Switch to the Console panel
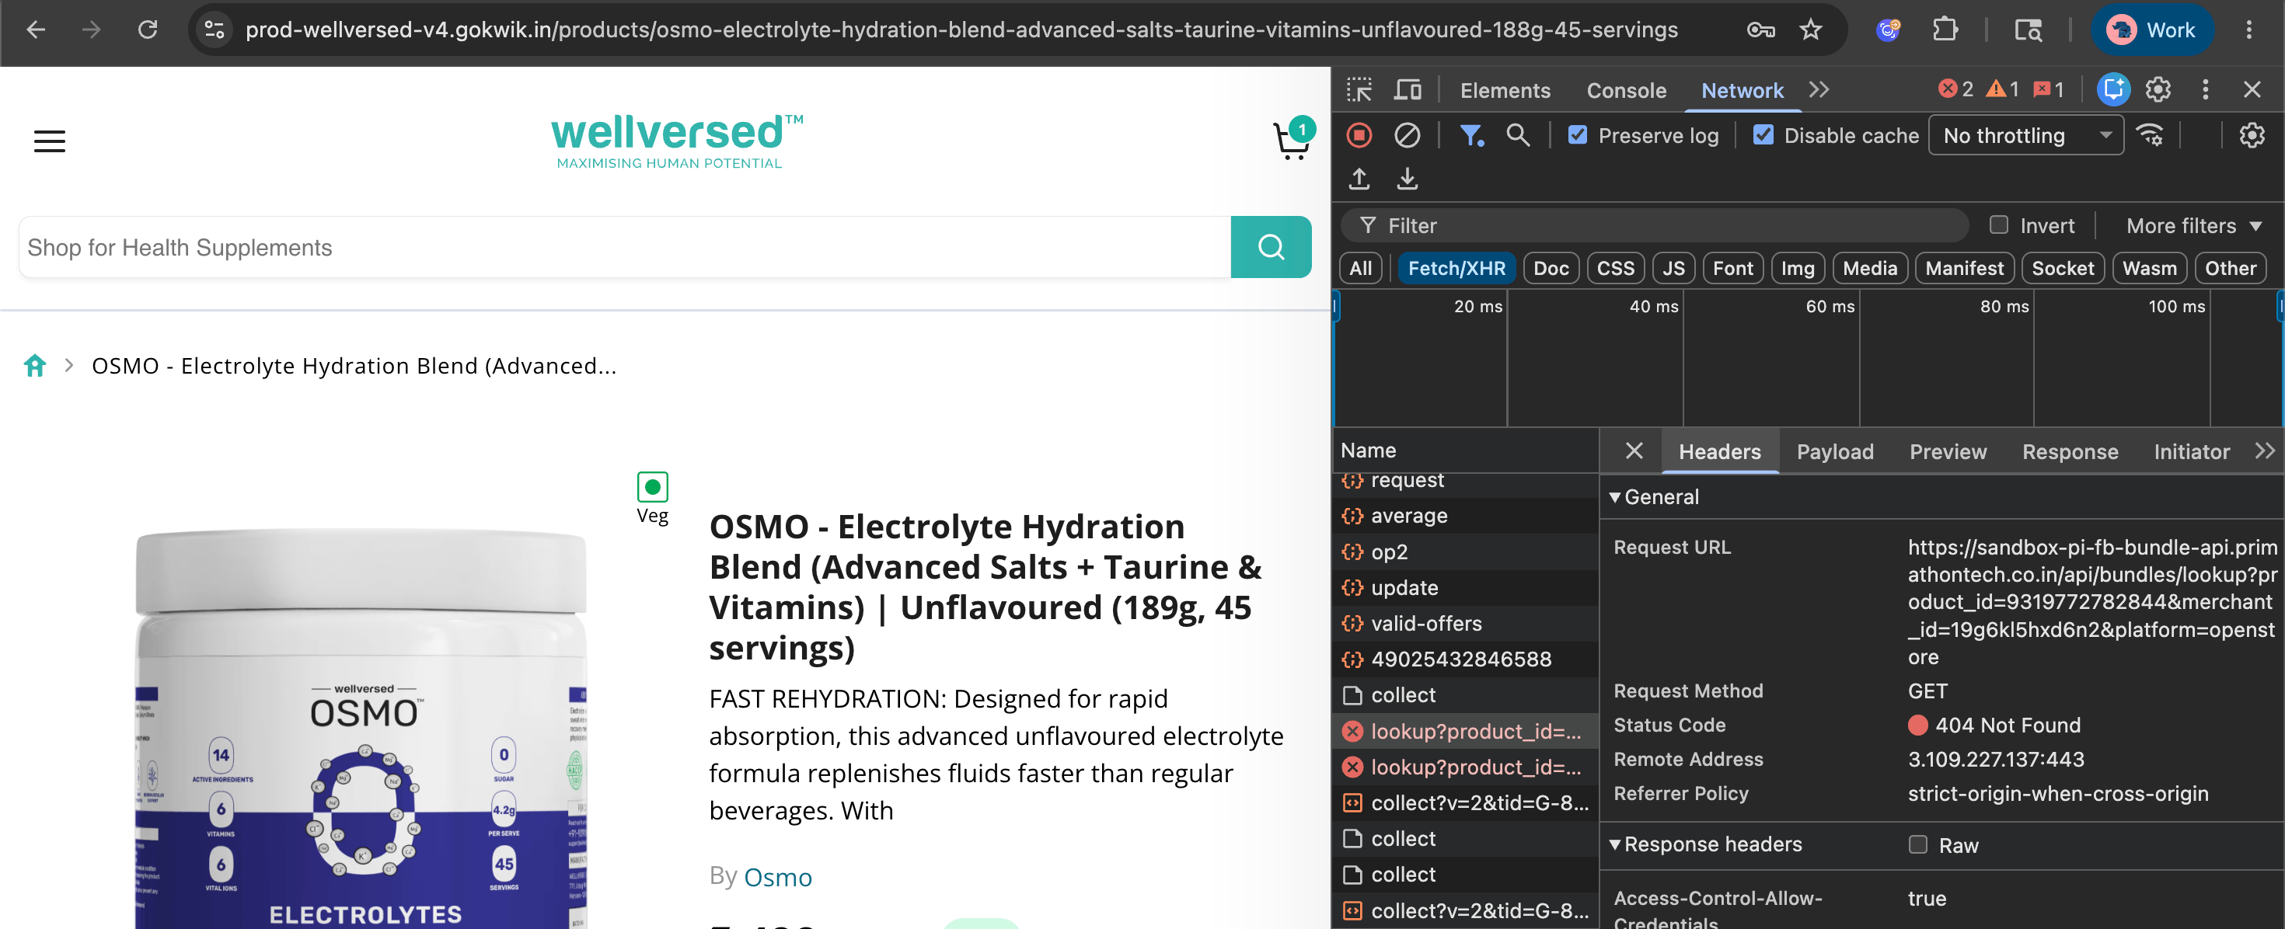 click(x=1626, y=90)
